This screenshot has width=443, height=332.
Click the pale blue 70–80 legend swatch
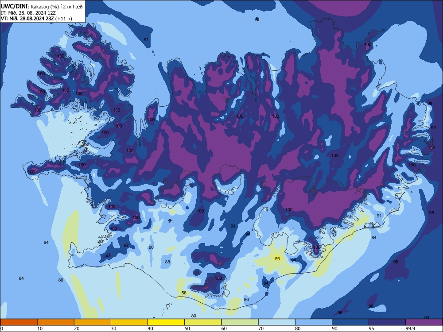[x=276, y=322]
